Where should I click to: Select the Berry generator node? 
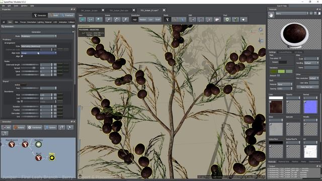[x=52, y=157]
